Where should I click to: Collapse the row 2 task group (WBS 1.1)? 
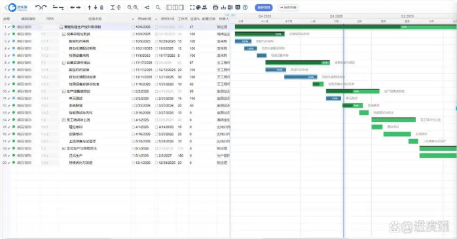point(64,34)
